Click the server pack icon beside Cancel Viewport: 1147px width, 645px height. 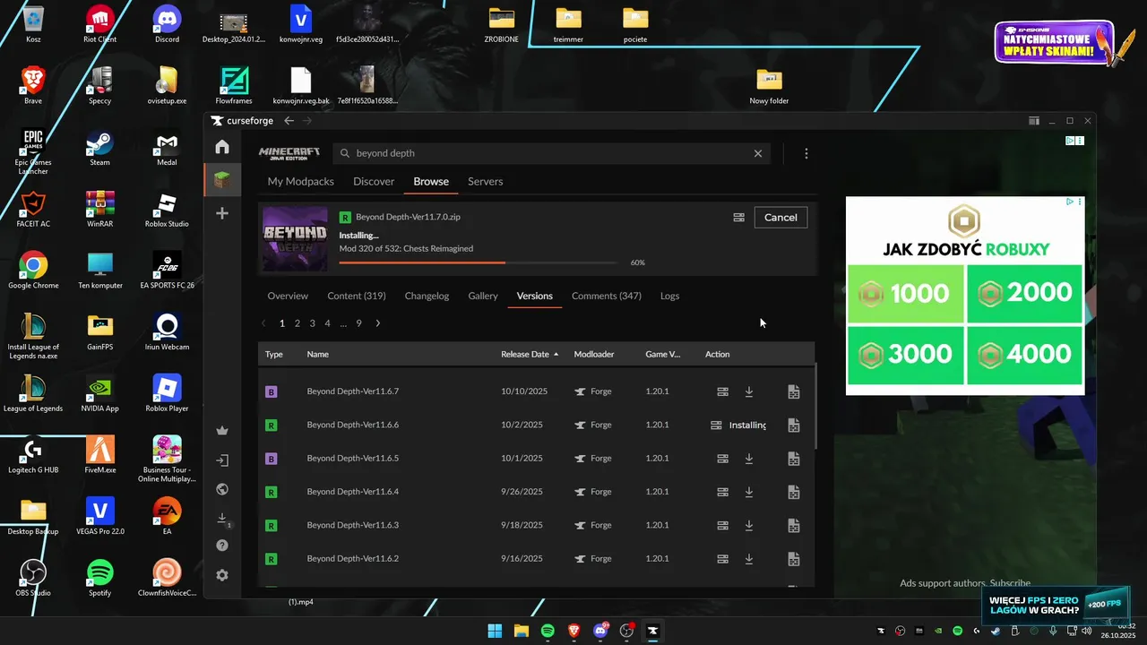[x=738, y=217]
